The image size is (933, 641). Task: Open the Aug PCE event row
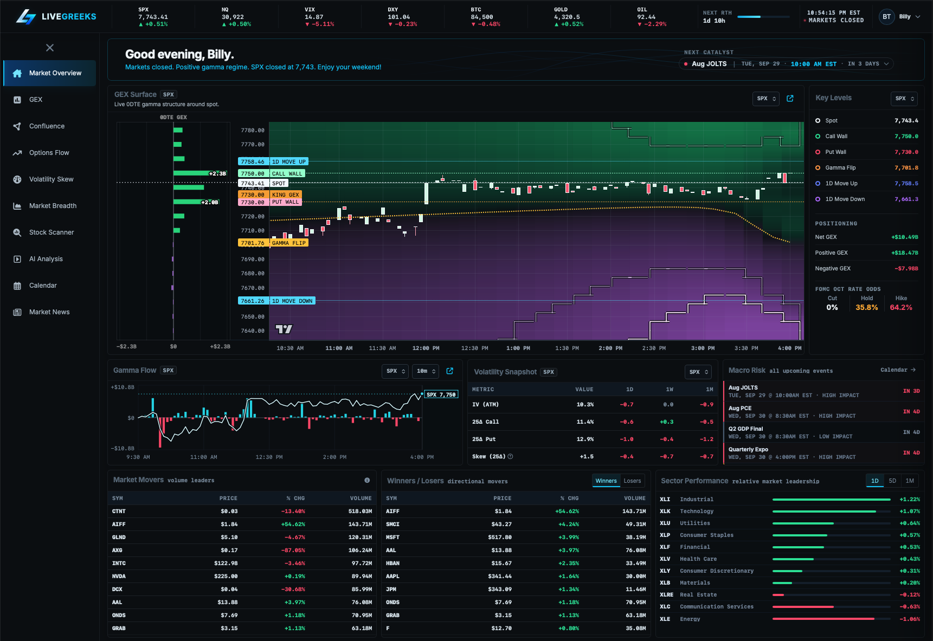[824, 412]
